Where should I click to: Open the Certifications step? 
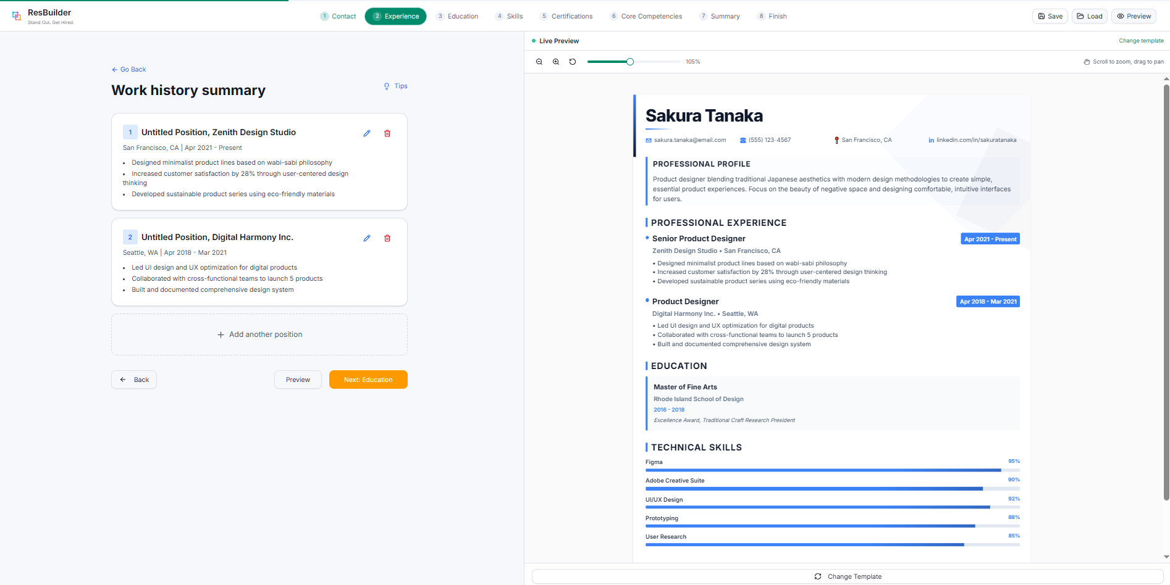point(566,16)
